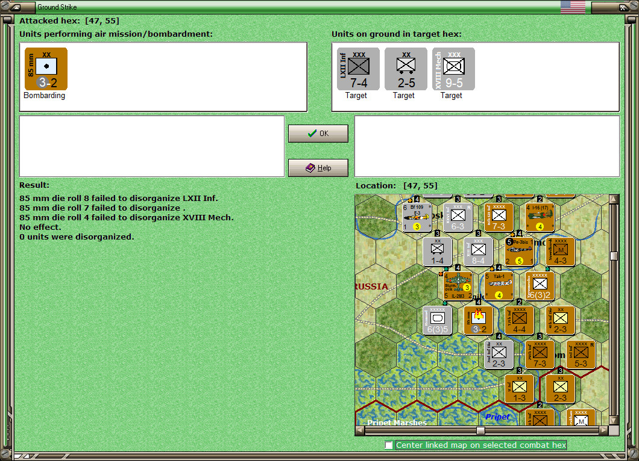The height and width of the screenshot is (461, 639).
Task: Click the LXII Inf die roll 8 result line
Action: click(119, 199)
